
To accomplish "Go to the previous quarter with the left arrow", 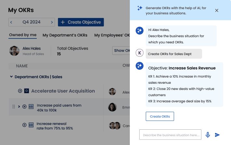I will [11, 22].
